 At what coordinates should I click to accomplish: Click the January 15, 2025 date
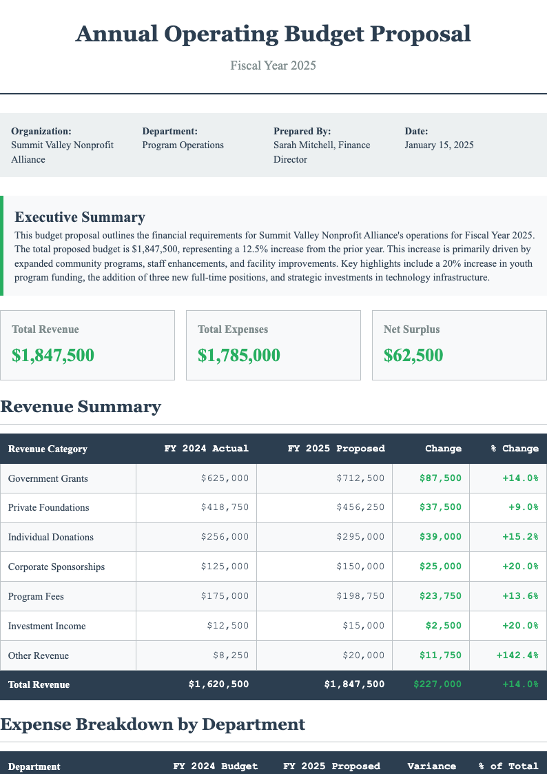click(439, 145)
